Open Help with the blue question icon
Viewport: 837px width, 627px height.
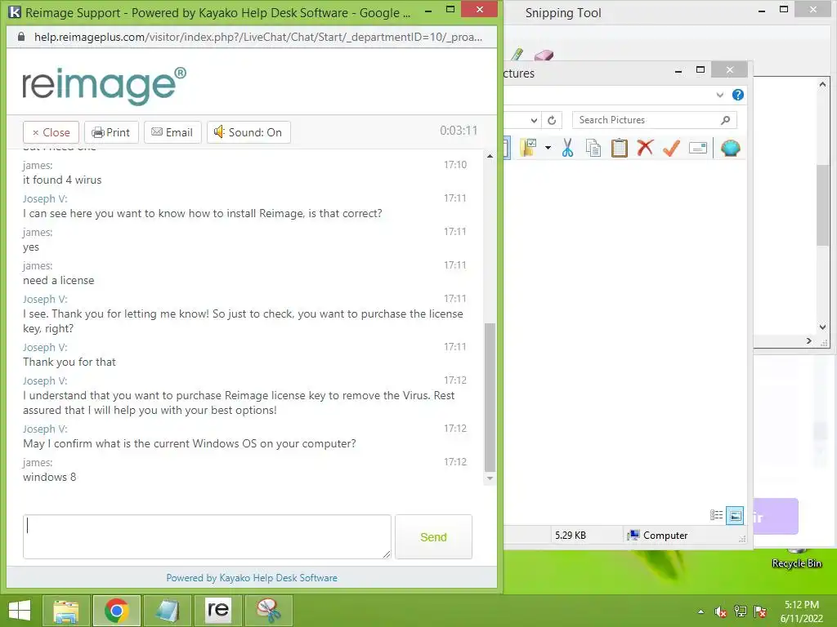(x=738, y=95)
